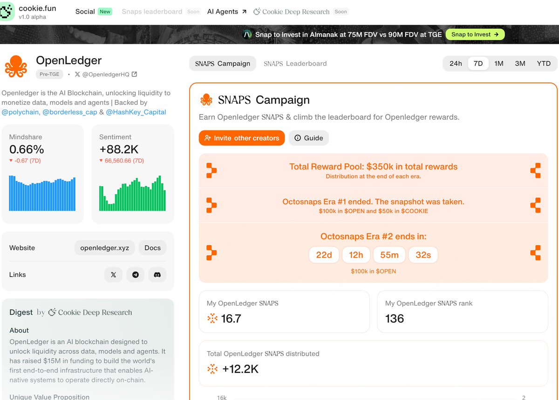Screen dimensions: 559x400
Task: Click the Sentiment green bar chart
Action: coord(133,193)
